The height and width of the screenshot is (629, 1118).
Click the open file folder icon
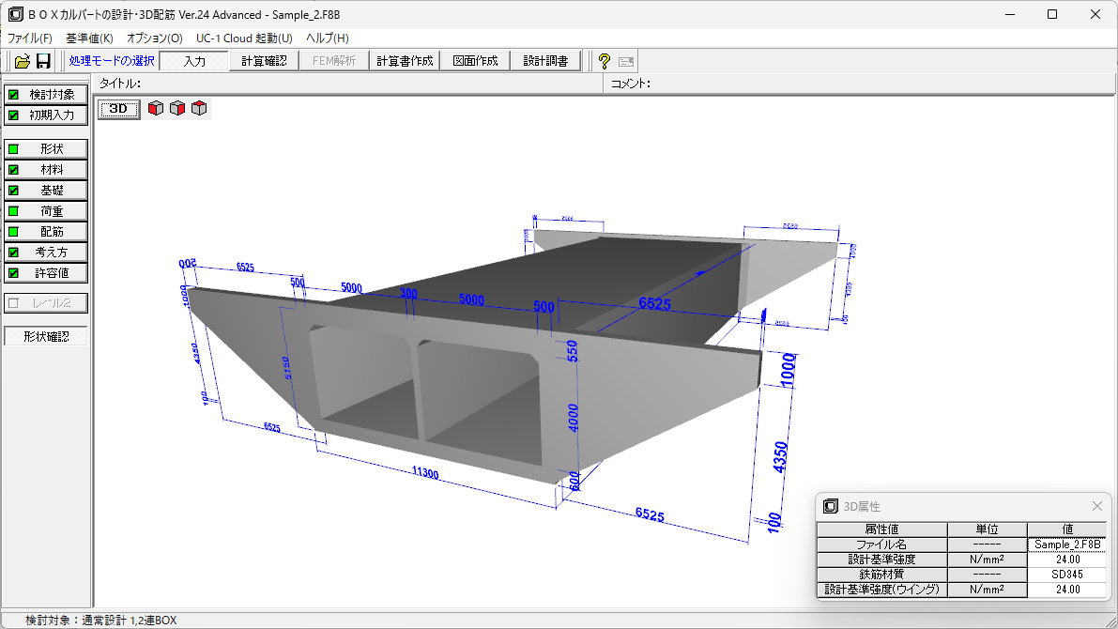coord(23,61)
